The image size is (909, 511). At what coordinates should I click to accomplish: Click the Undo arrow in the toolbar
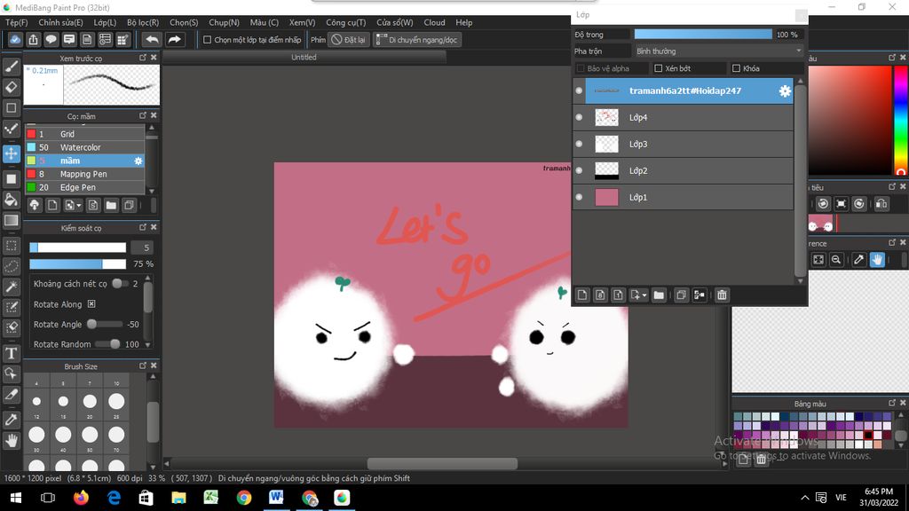152,39
